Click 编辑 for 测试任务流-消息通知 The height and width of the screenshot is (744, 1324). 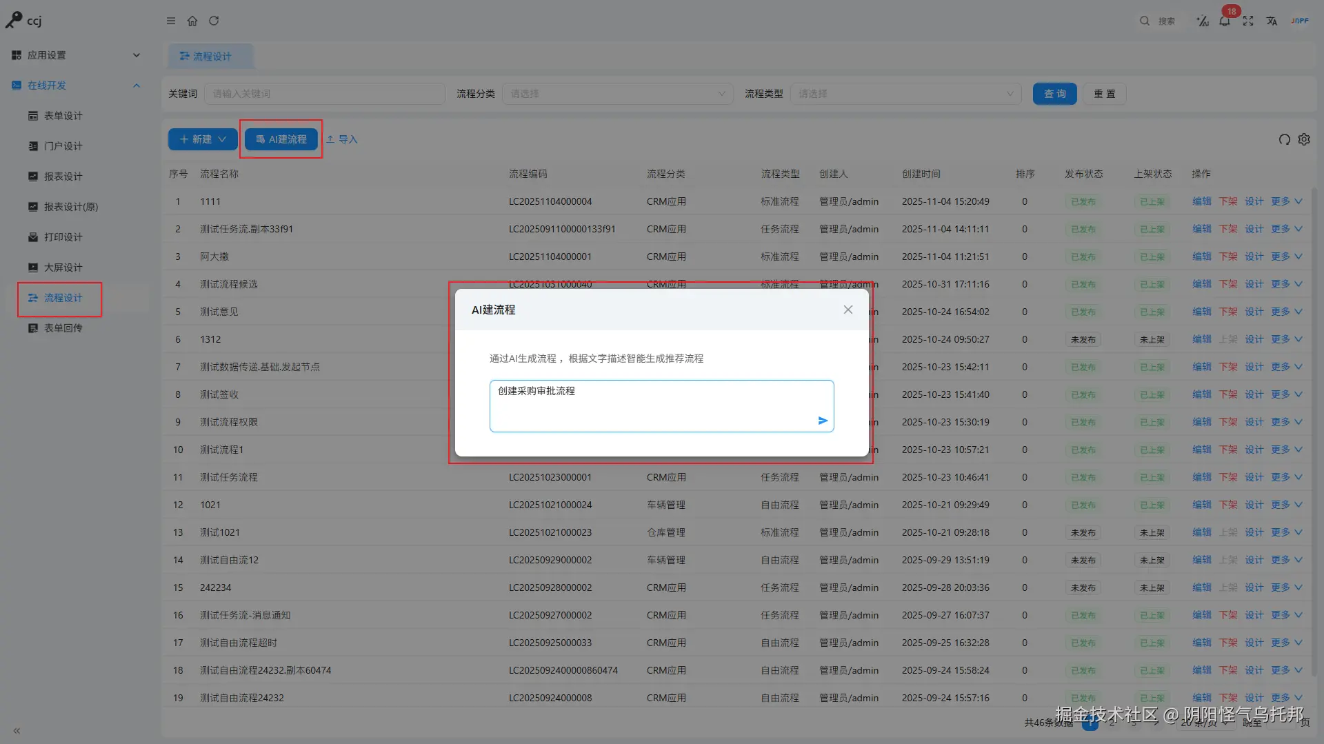[x=1202, y=615]
